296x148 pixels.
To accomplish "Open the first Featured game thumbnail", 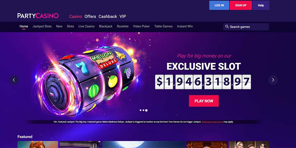I will point(38,144).
